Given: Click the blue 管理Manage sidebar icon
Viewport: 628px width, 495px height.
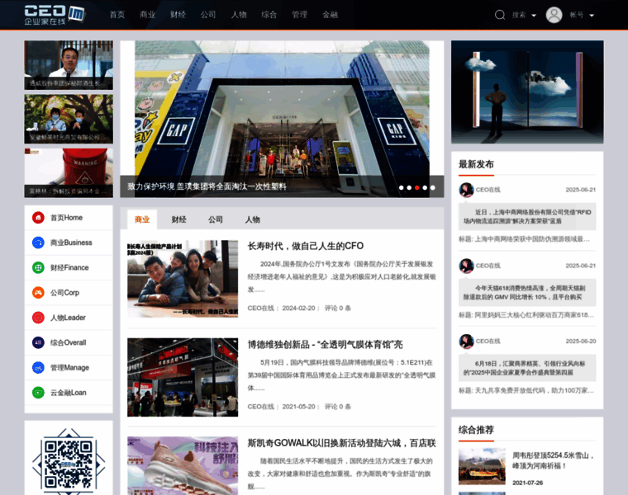Looking at the screenshot, I should pyautogui.click(x=38, y=367).
